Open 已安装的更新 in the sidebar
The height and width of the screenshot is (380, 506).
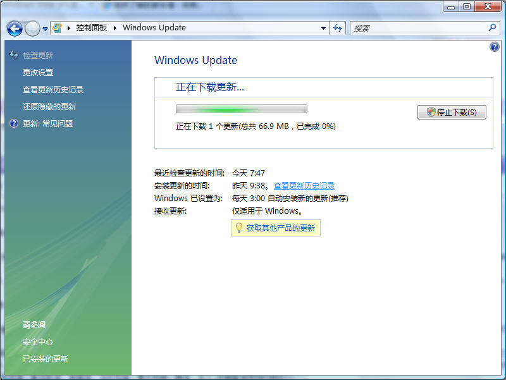pyautogui.click(x=46, y=359)
